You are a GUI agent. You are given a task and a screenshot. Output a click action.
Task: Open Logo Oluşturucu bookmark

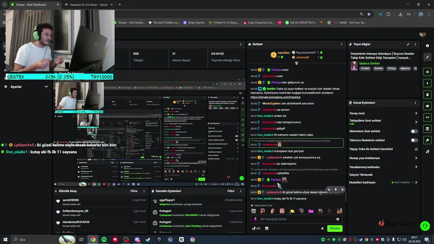coord(259,23)
